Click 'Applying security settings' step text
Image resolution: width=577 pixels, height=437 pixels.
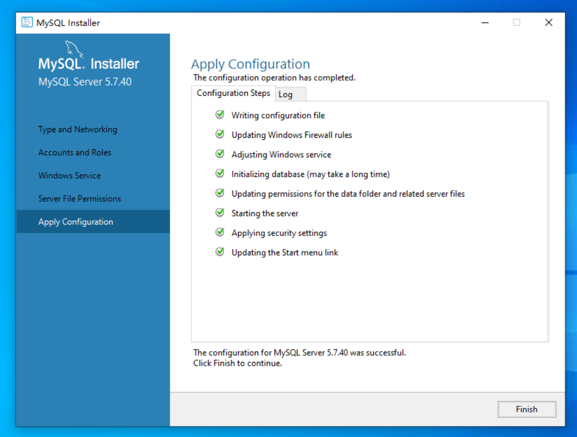(x=280, y=233)
